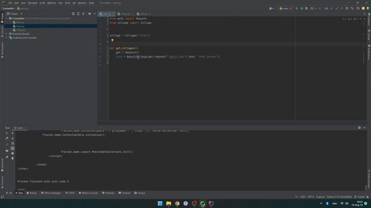Click Clear All trash icon in Run console
The height and width of the screenshot is (208, 371).
[13, 158]
